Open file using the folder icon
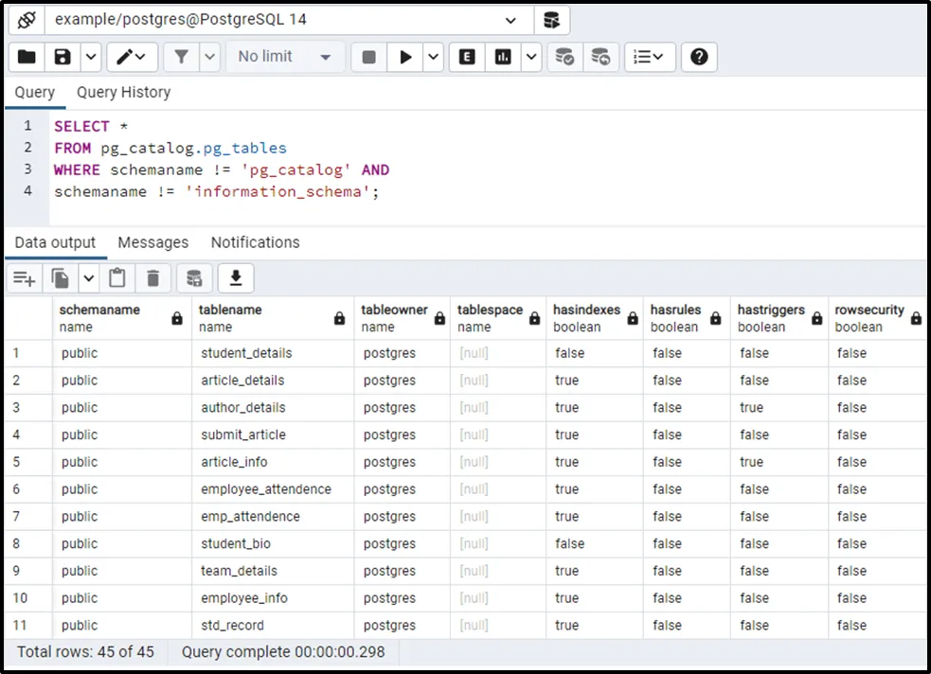Image resolution: width=931 pixels, height=674 pixels. coord(27,57)
